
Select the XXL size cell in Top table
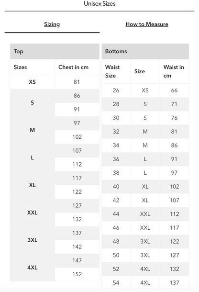tap(33, 213)
